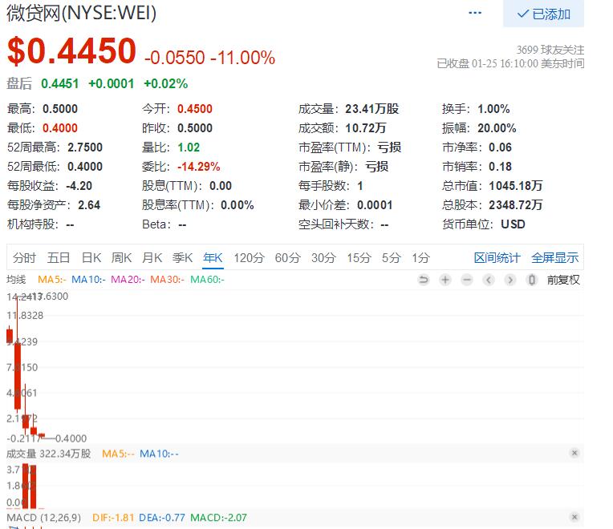Click the stock title 微贷网(NYSE:WEI)
The height and width of the screenshot is (529, 613).
[x=81, y=13]
